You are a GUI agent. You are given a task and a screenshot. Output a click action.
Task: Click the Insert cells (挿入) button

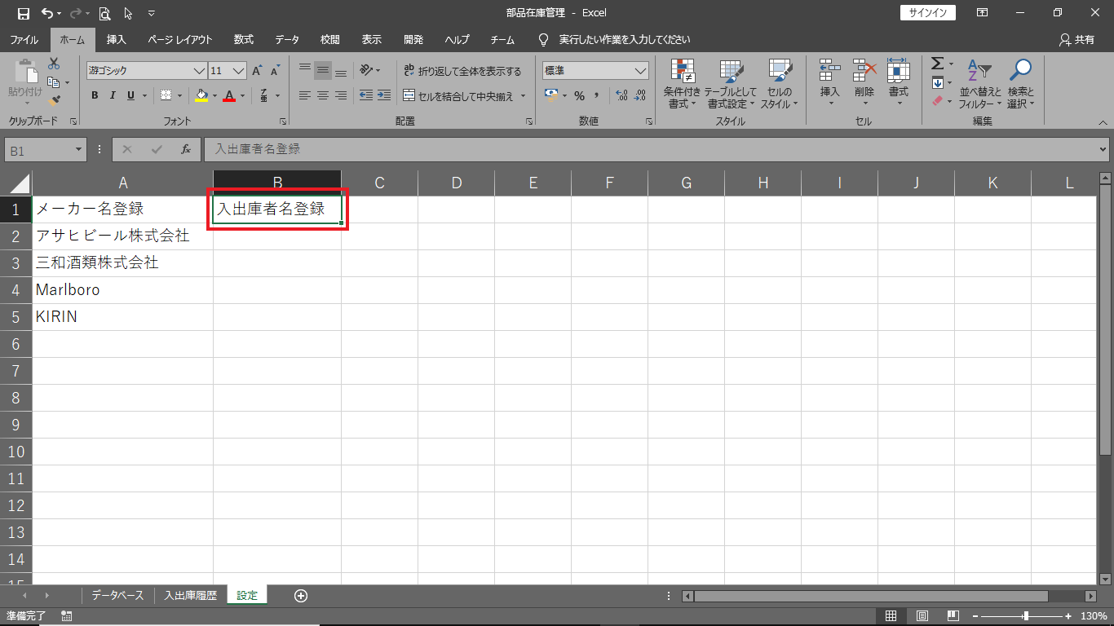[x=830, y=82]
